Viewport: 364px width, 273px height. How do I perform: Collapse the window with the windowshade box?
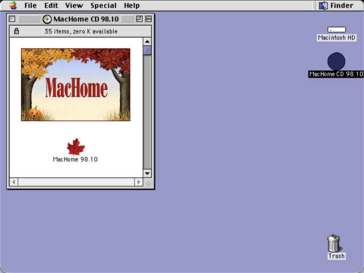click(148, 19)
